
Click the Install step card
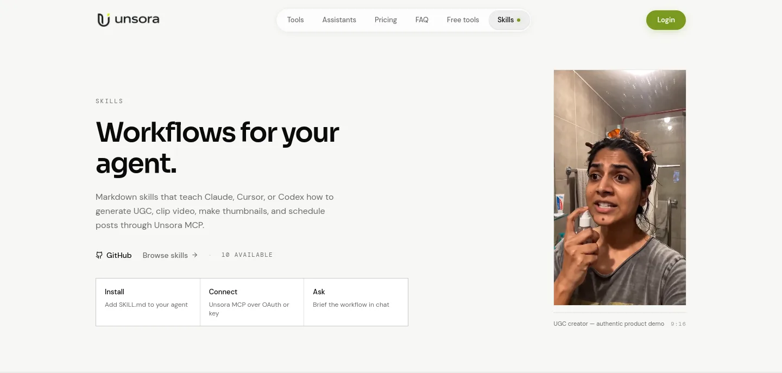[x=148, y=302]
